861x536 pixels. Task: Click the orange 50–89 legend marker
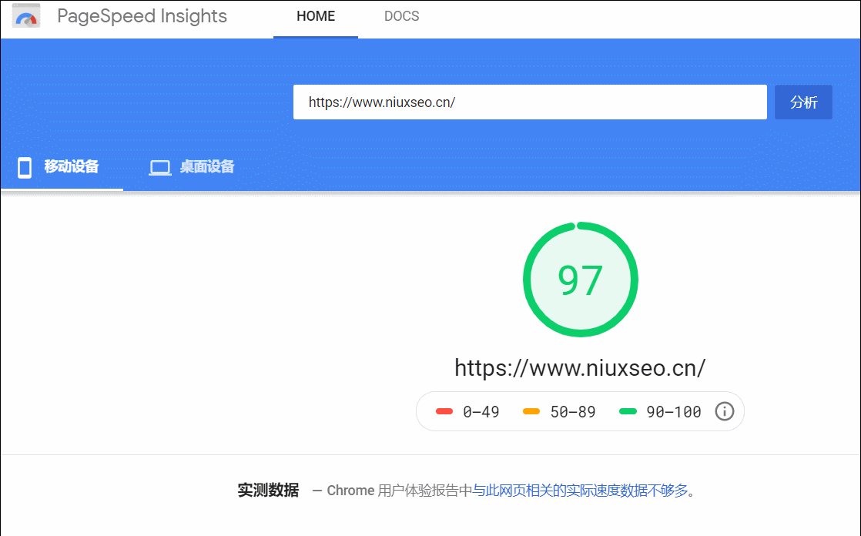pos(531,411)
